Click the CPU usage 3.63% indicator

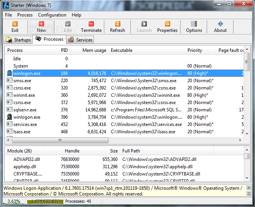coord(14,201)
